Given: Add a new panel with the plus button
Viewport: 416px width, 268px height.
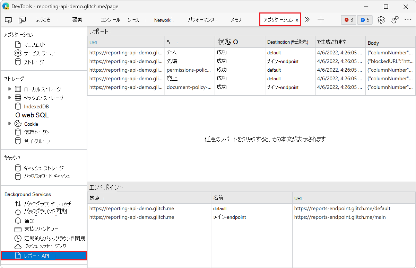Looking at the screenshot, I should [321, 20].
